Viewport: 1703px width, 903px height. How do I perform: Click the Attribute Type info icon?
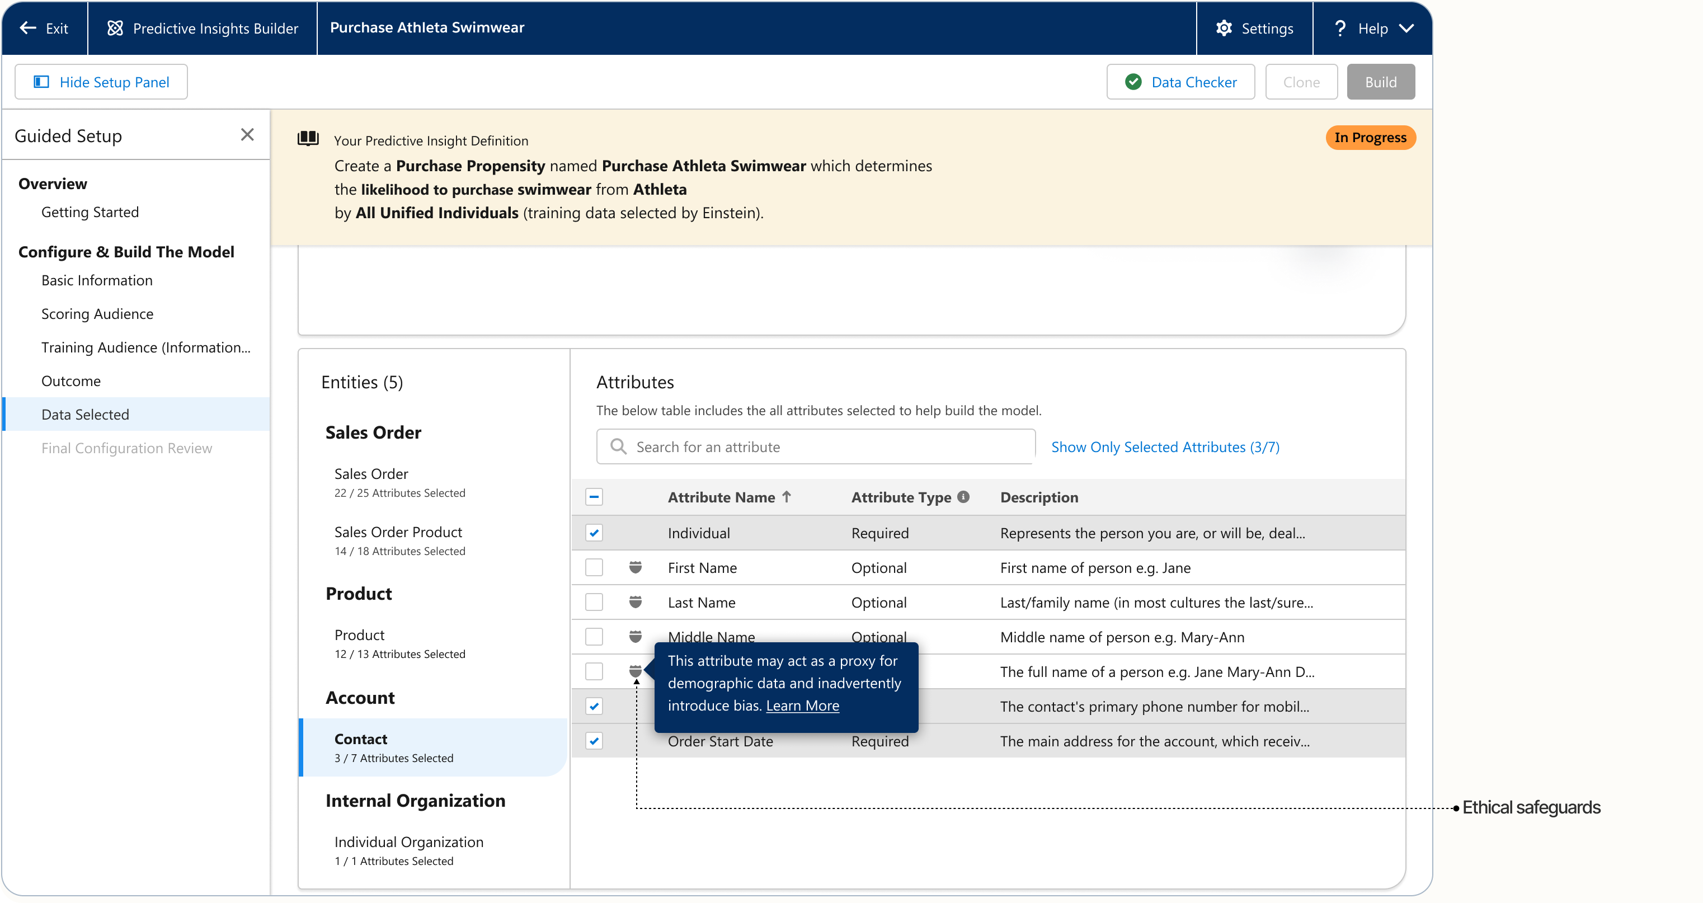963,496
